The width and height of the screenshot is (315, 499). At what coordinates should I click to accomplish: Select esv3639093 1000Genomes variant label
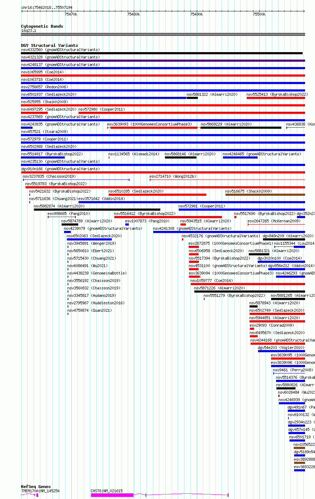pyautogui.click(x=150, y=124)
